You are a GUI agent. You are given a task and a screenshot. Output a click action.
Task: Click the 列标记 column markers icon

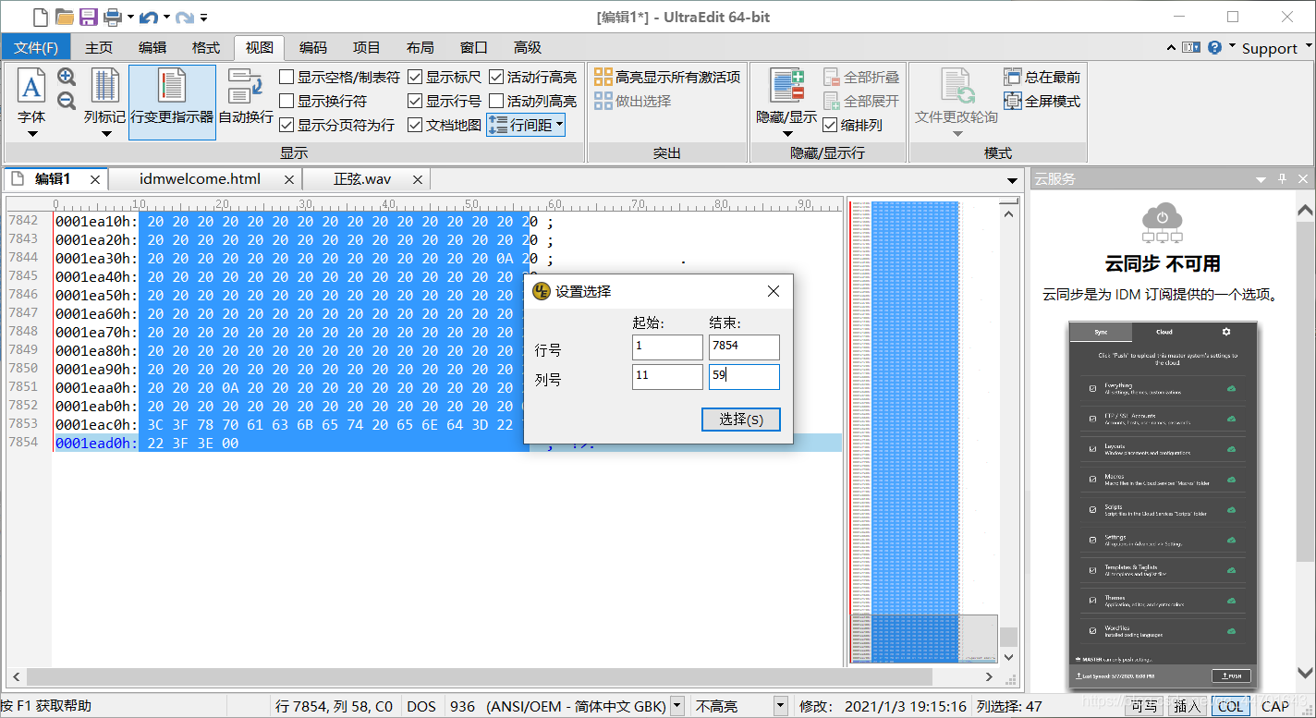point(105,86)
